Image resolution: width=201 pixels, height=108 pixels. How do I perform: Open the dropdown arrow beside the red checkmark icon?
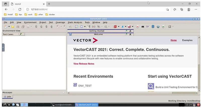tap(133, 27)
